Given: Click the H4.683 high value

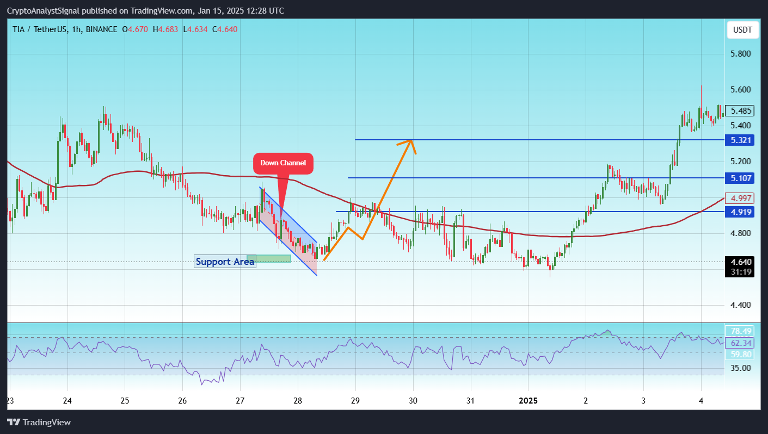Looking at the screenshot, I should pos(164,29).
